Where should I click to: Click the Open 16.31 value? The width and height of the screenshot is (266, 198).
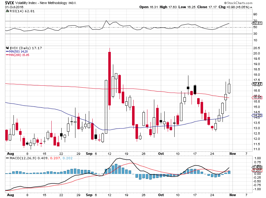click(149, 7)
